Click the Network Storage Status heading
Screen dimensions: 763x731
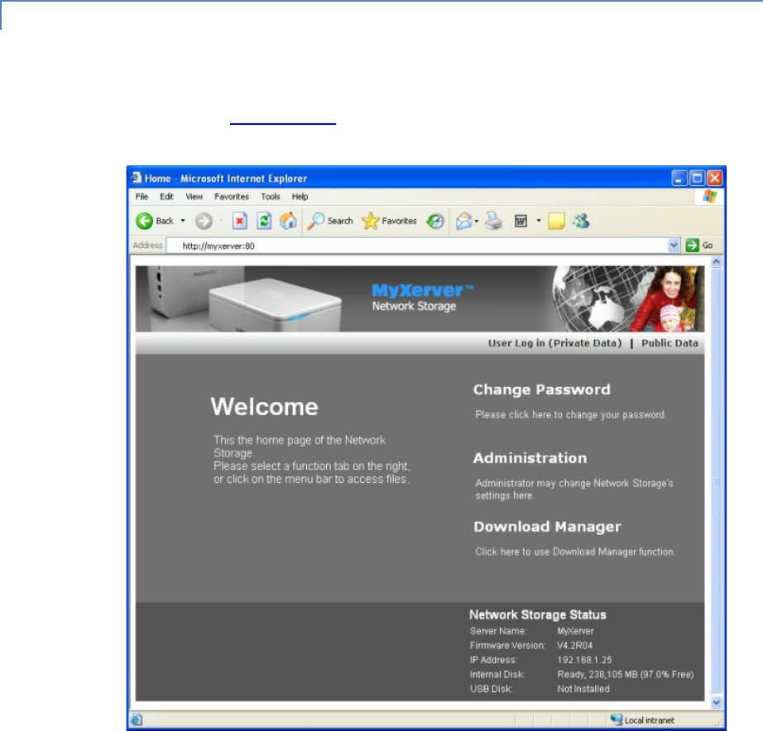[538, 614]
